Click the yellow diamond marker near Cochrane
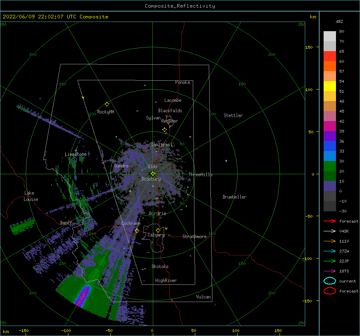360x336 pixels. point(137,231)
